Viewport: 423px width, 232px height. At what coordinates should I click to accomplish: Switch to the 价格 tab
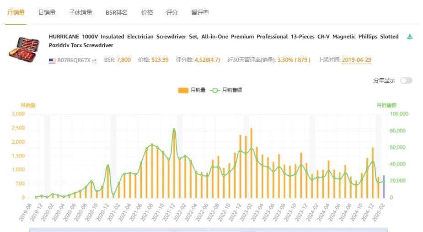147,12
